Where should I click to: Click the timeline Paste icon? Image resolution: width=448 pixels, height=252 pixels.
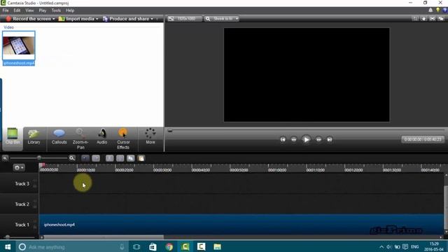[141, 158]
